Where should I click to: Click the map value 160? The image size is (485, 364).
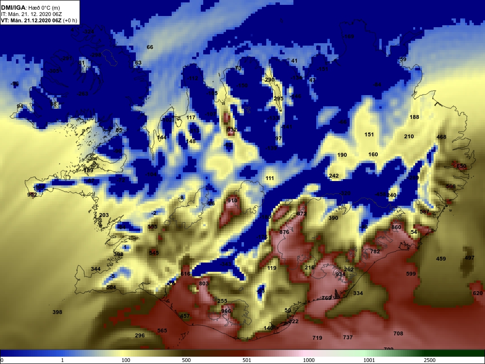[373, 154]
